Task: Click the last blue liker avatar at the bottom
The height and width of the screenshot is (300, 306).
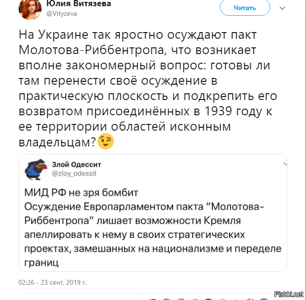Action: pos(264,299)
